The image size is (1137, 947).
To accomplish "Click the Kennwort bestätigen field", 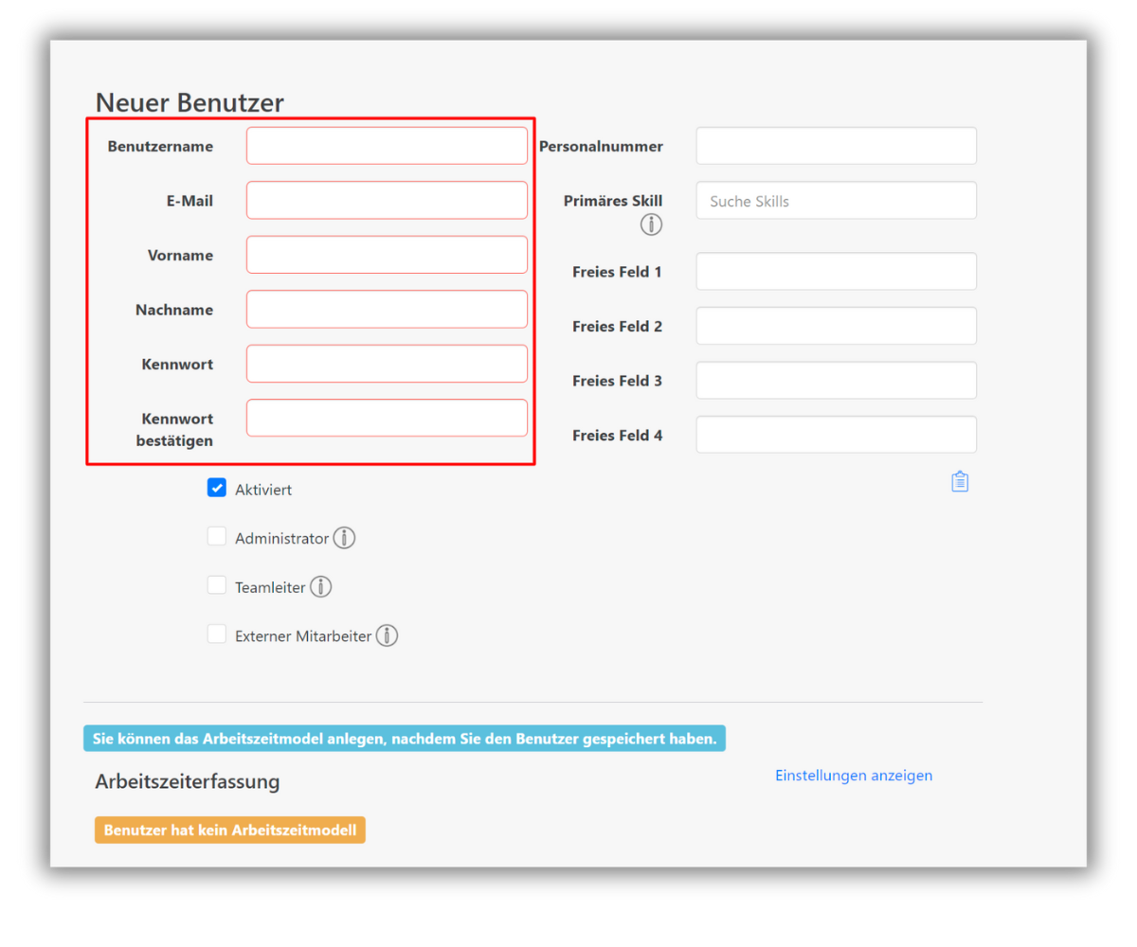I will (x=387, y=419).
